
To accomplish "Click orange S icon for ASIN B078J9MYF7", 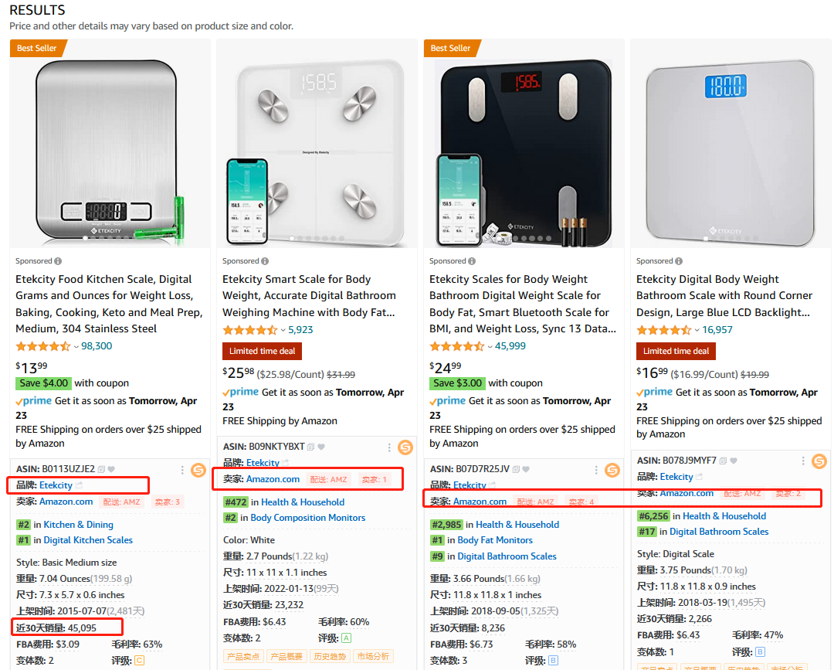I will tap(819, 461).
